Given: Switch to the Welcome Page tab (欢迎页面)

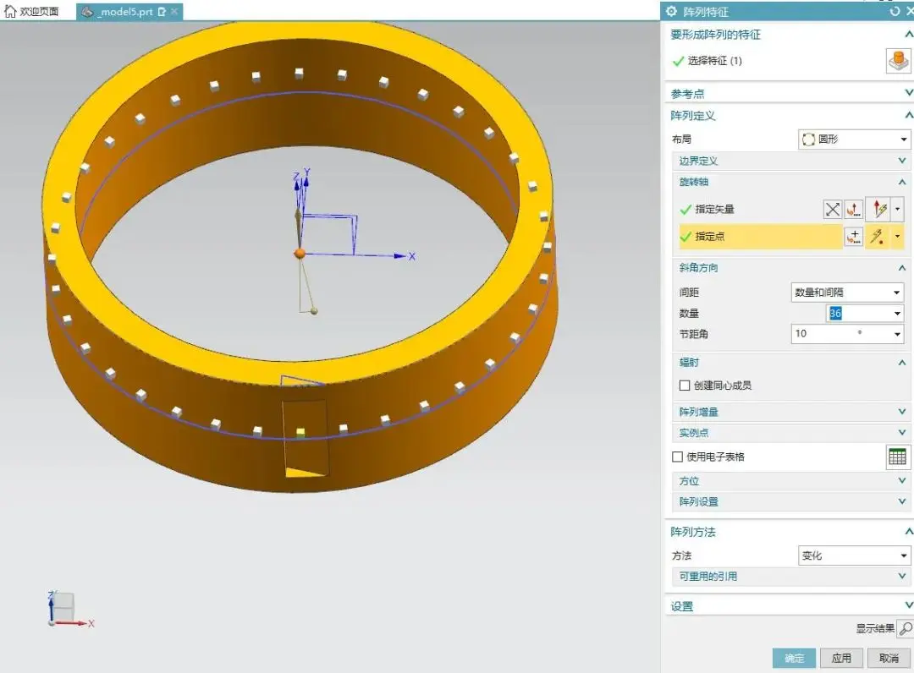Looking at the screenshot, I should [31, 12].
